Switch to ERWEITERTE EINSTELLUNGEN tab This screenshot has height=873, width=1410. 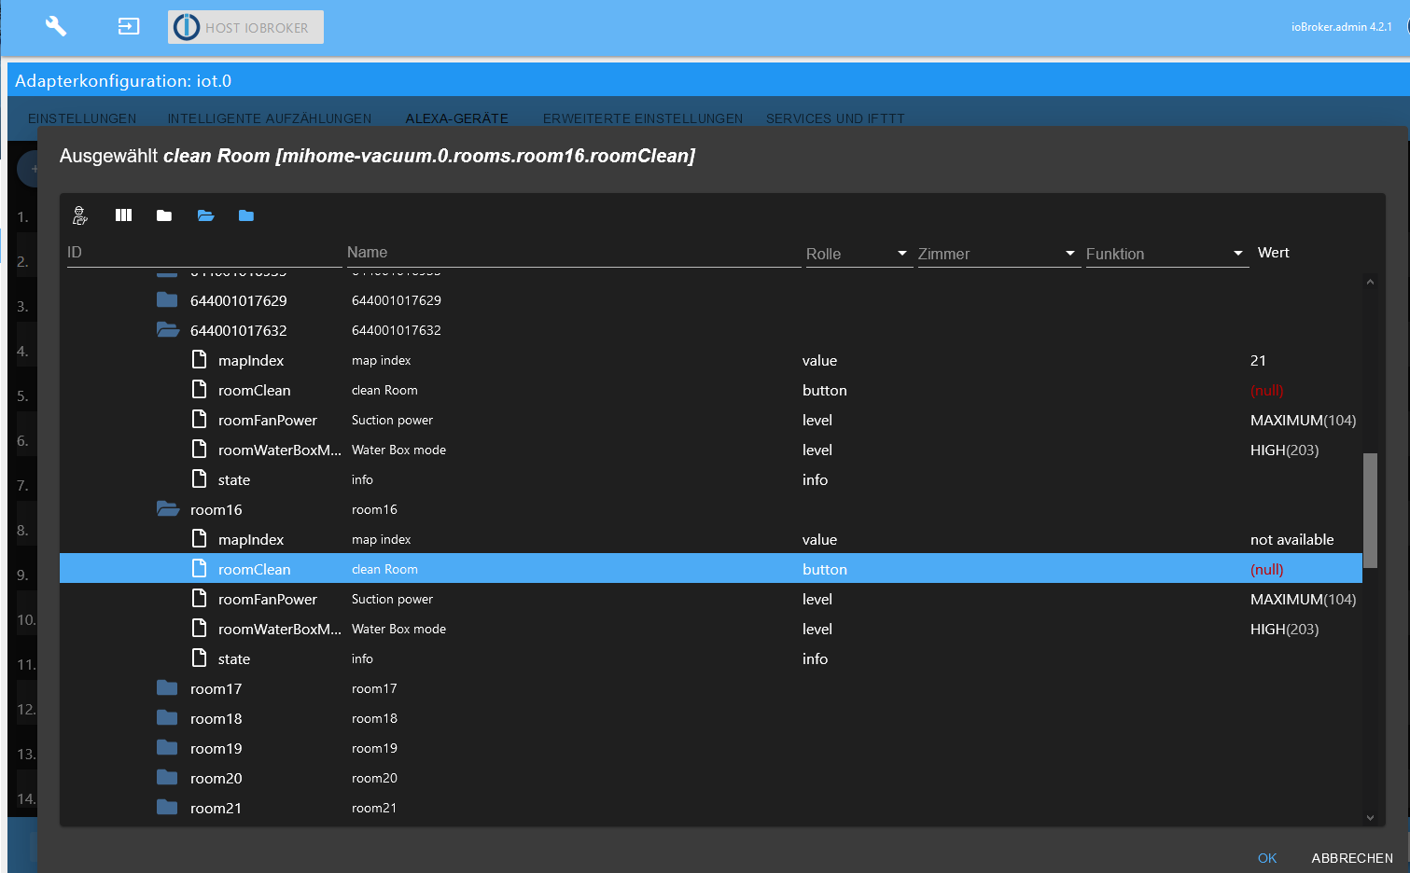[643, 118]
